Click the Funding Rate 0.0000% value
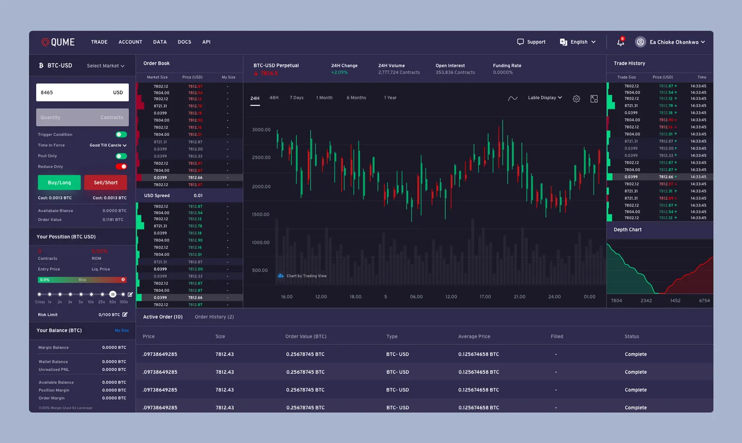The image size is (742, 443). 503,73
